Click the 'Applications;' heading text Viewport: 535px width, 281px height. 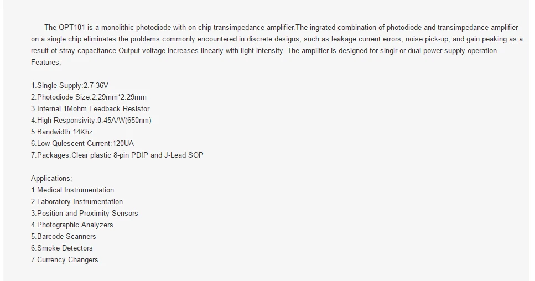[x=51, y=179]
